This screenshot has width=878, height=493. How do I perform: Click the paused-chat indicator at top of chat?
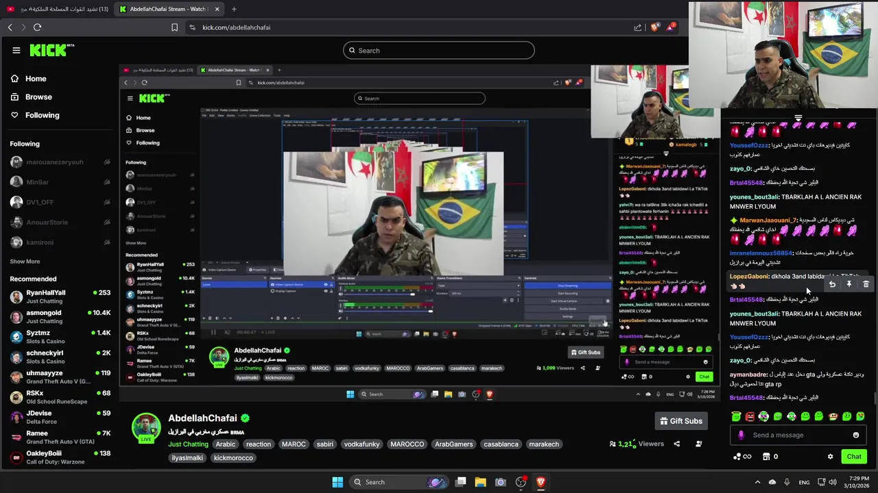(x=798, y=118)
